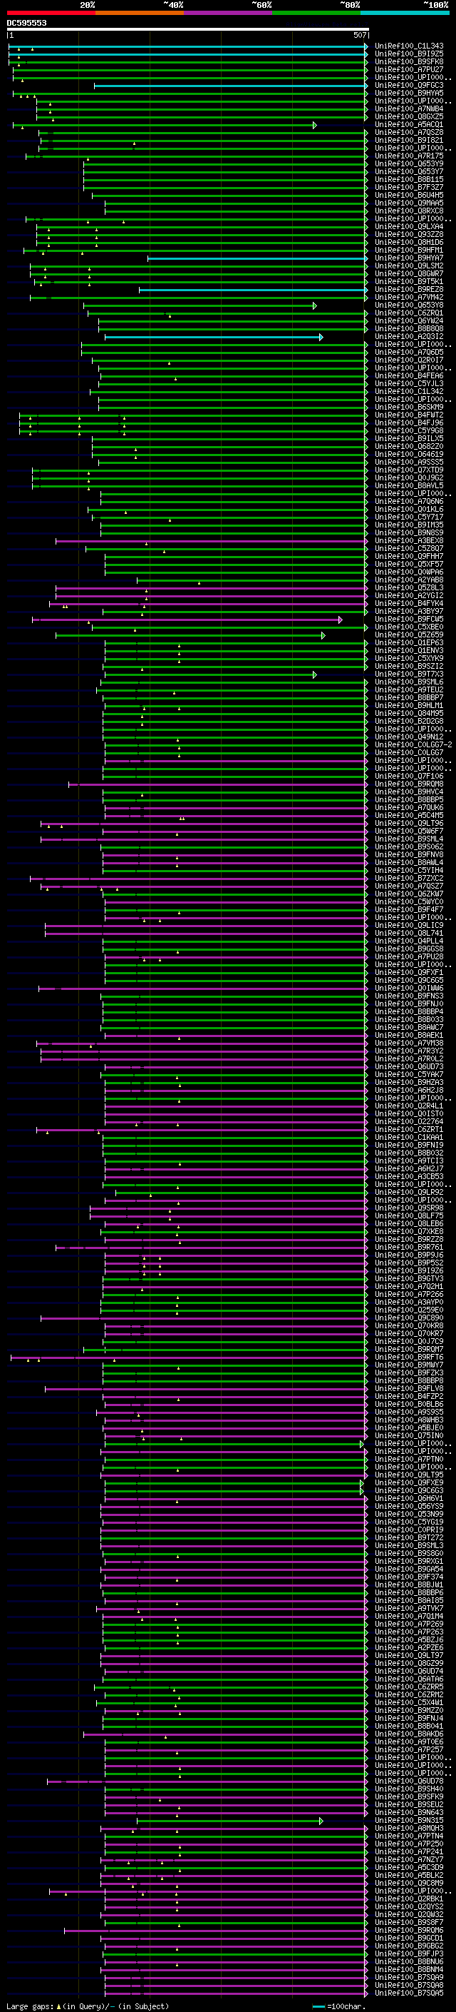Click the label UniRef100_B9HYA5

409,93
